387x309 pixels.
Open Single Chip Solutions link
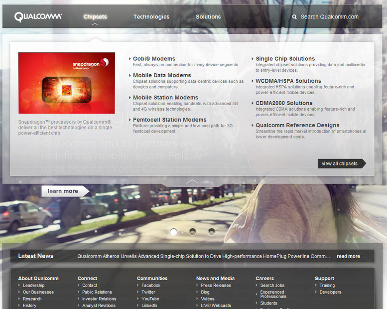click(285, 59)
